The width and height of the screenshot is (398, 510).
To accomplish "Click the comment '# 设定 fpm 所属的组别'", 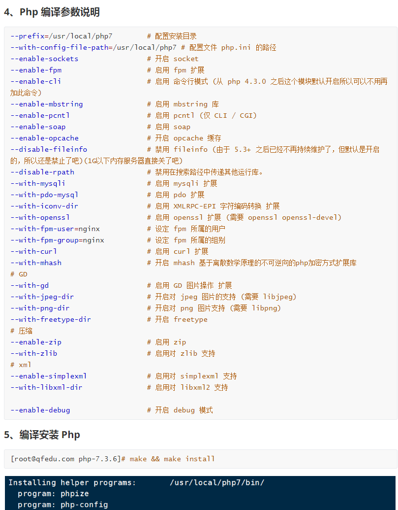I will 186,240.
